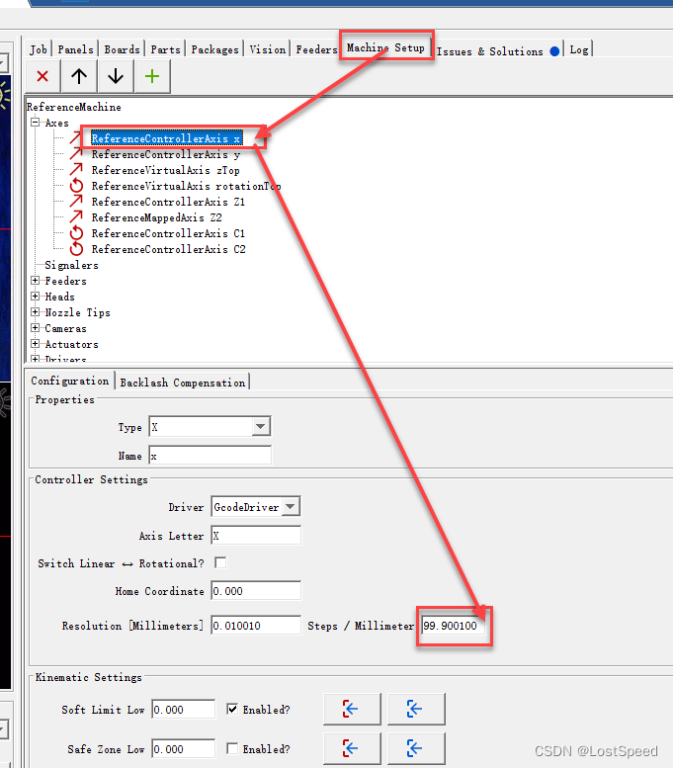
Task: Select ReferenceControllerAxis Z1 in tree
Action: (168, 202)
